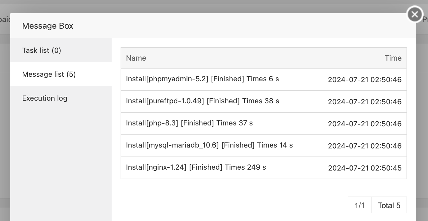Click the Time column header
The height and width of the screenshot is (221, 428).
[x=393, y=58]
